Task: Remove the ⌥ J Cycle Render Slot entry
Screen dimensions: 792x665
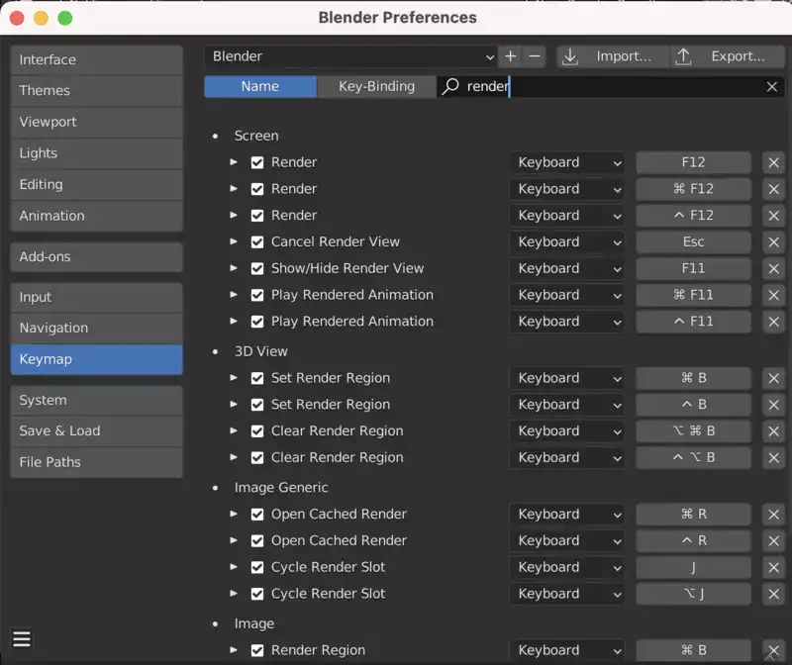Action: (x=773, y=594)
